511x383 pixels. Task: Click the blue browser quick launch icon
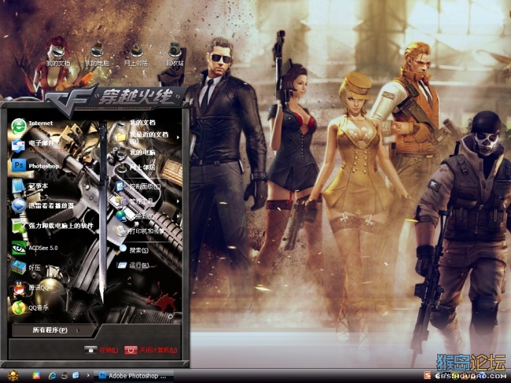point(76,375)
